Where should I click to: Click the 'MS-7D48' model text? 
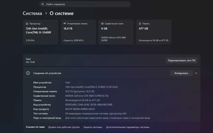tap(30, 62)
